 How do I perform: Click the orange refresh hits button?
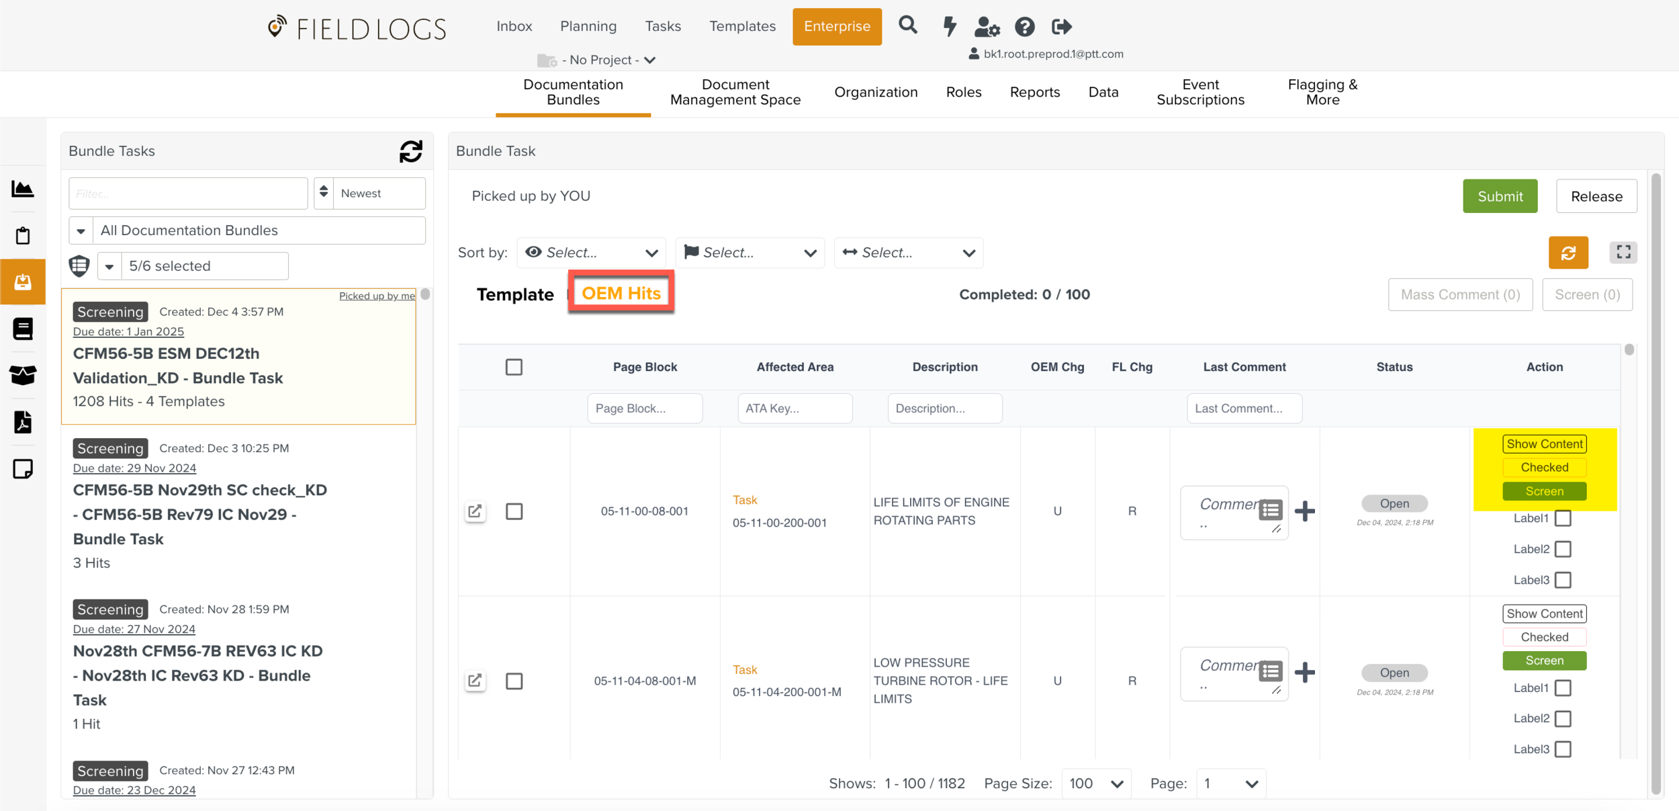tap(1568, 253)
